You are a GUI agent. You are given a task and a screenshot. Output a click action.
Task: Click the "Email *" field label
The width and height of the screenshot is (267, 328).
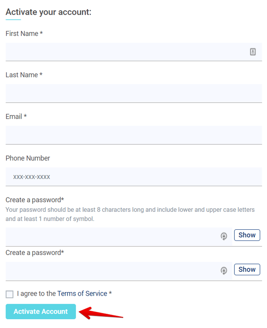coord(16,117)
